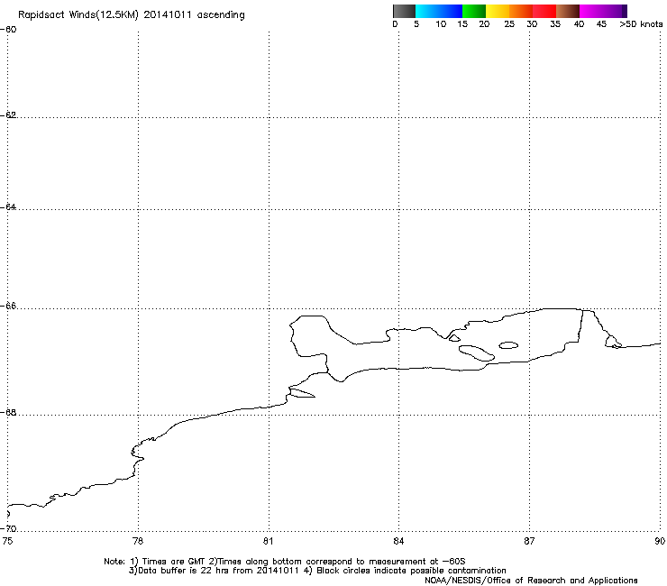Image resolution: width=667 pixels, height=586 pixels.
Task: Click the 'NOAA/NESDIS/Office of Research and Applications' credit
Action: [531, 581]
